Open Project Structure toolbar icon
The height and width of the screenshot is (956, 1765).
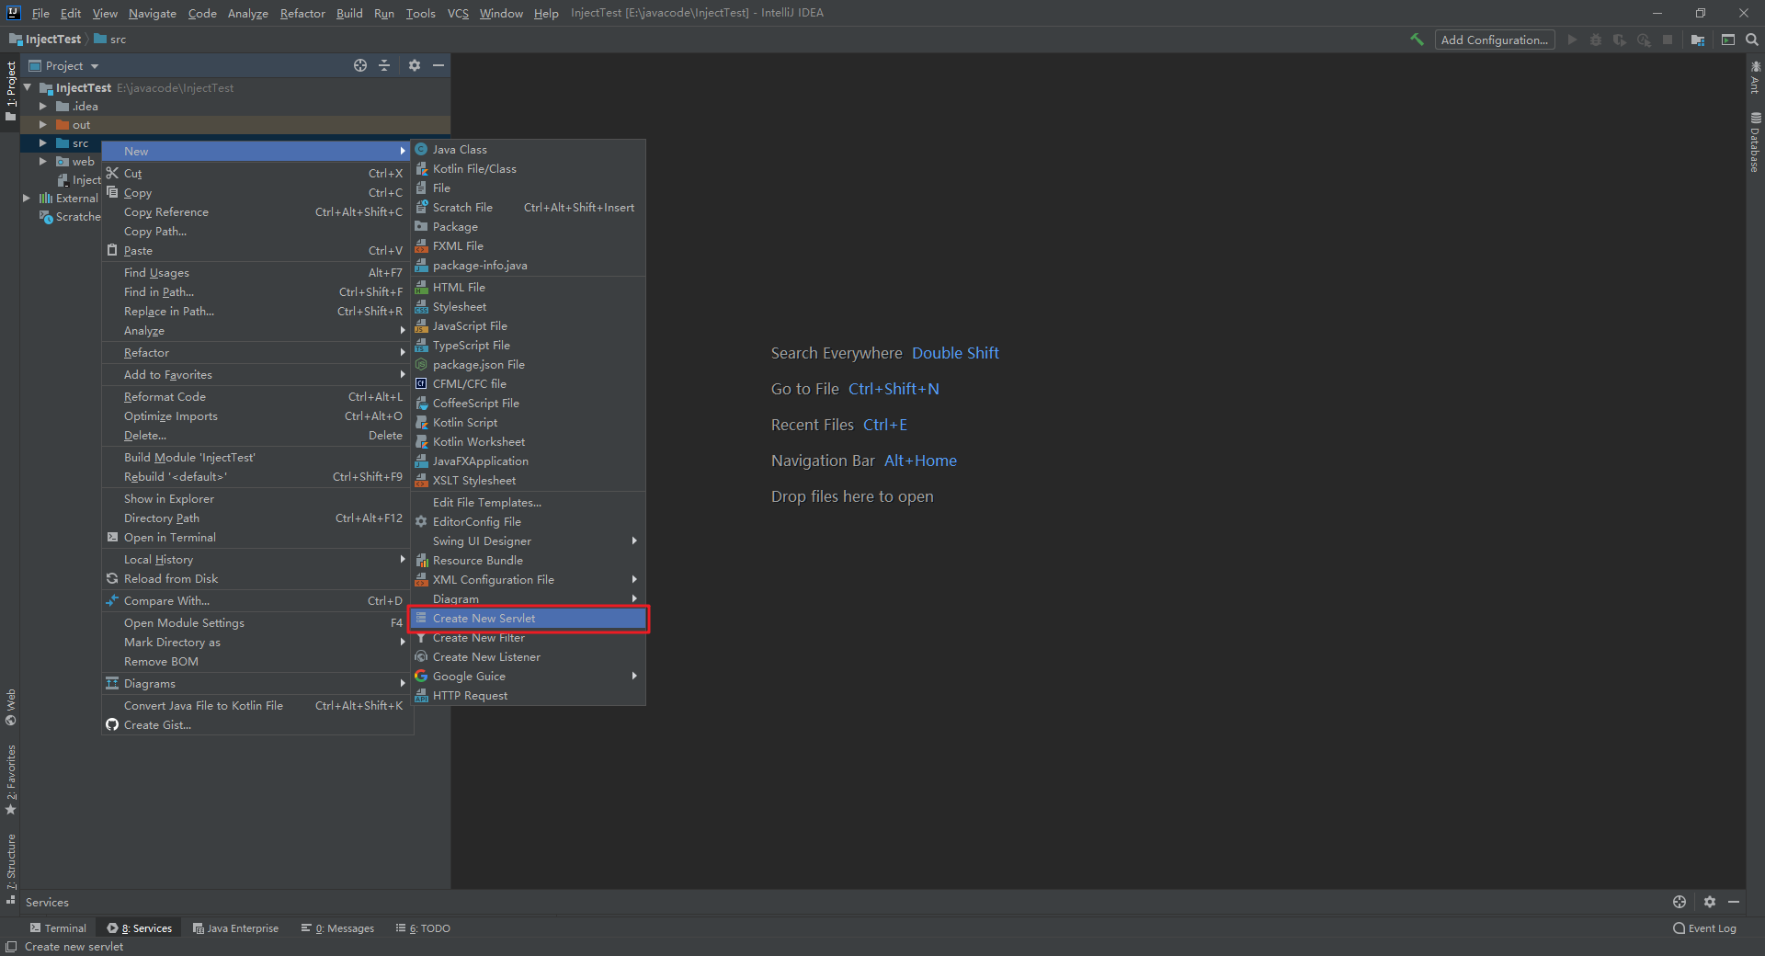point(1698,40)
